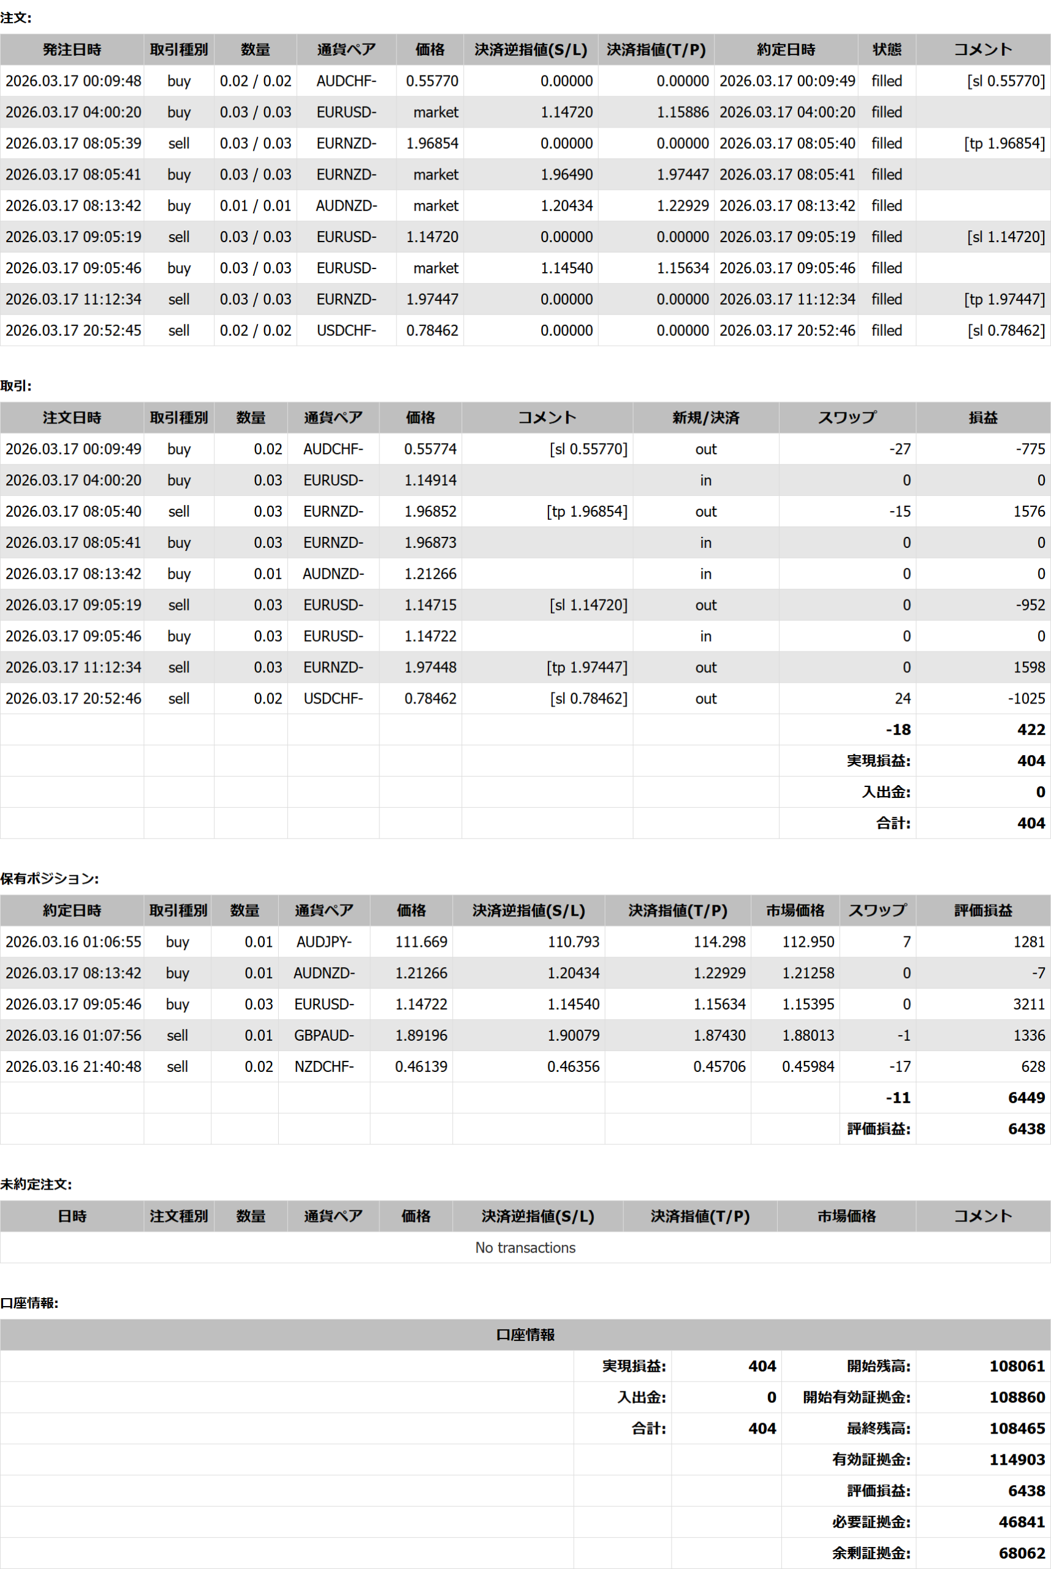Click the 開始有効証拠金 value 108860
This screenshot has height=1569, width=1051.
coord(1017,1397)
